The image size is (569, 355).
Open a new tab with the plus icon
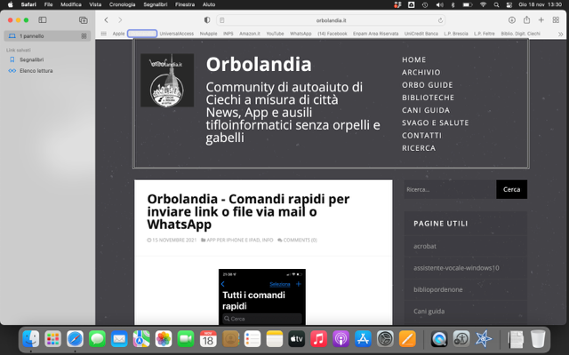541,20
